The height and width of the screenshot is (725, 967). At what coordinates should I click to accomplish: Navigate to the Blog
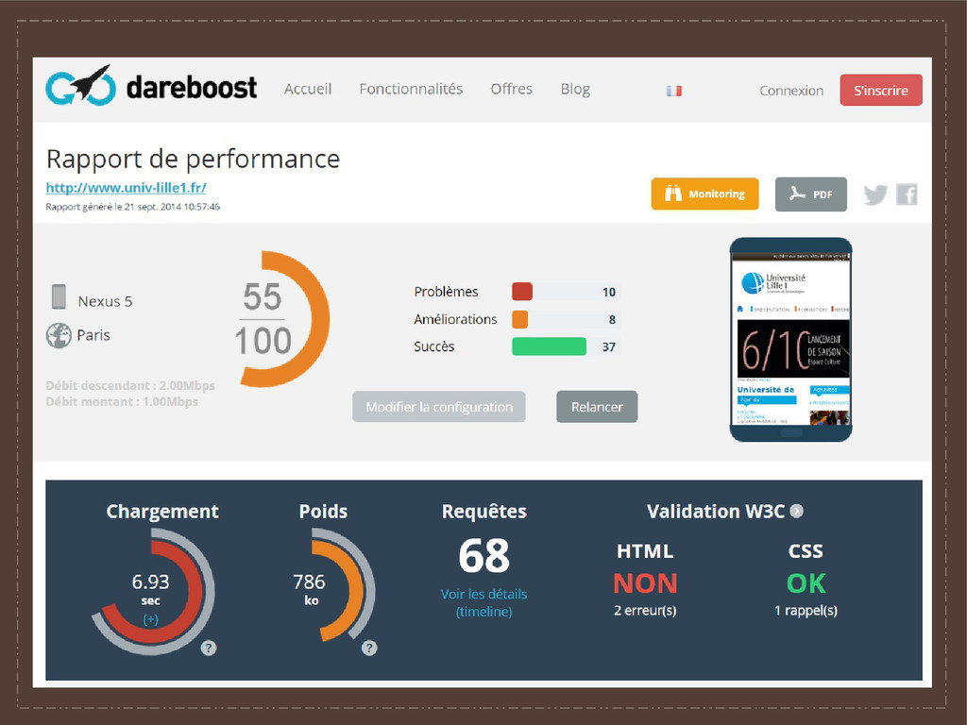[x=575, y=90]
